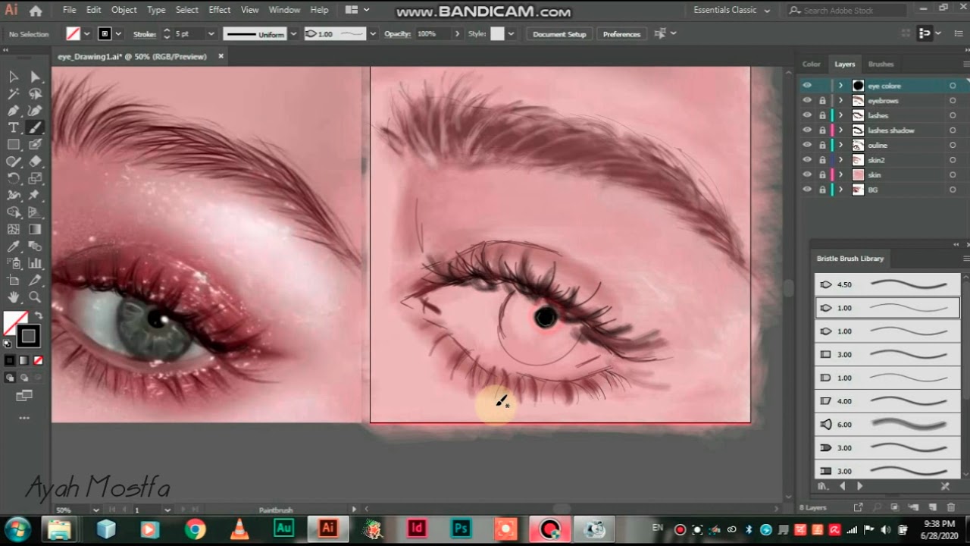Select the Zoom magnifier tool
Screen dimensions: 970x546
[35, 297]
